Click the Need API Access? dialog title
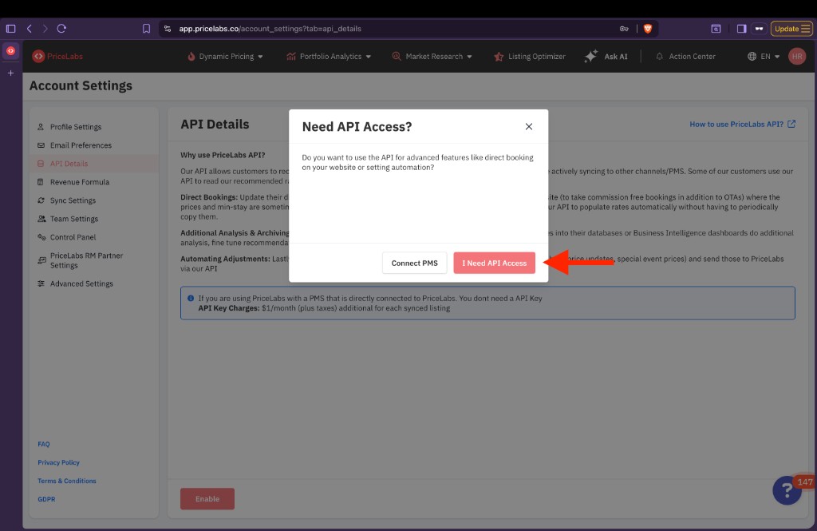The image size is (817, 531). tap(357, 127)
